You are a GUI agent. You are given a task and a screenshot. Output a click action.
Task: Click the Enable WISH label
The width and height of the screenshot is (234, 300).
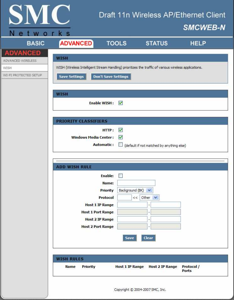click(x=101, y=103)
